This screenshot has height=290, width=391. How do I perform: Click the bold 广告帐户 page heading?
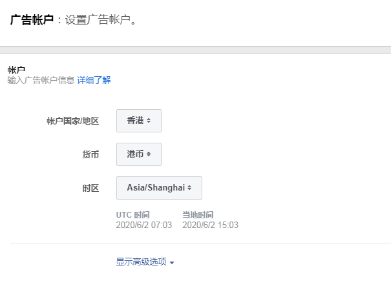pyautogui.click(x=31, y=20)
